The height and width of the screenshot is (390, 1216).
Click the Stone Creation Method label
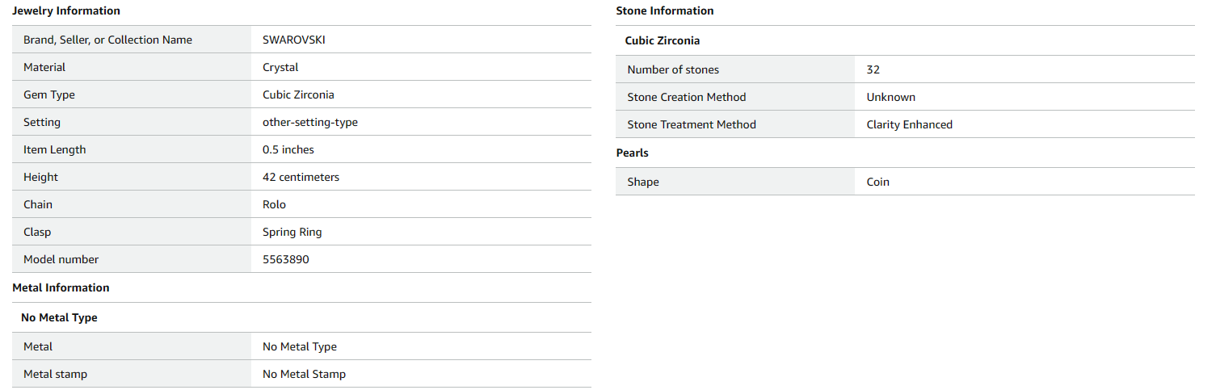coord(686,97)
